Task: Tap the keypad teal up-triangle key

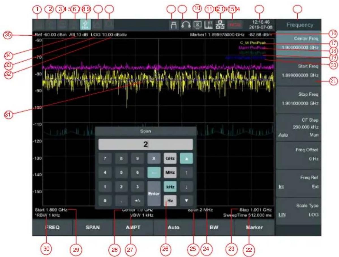Action: tap(186, 159)
